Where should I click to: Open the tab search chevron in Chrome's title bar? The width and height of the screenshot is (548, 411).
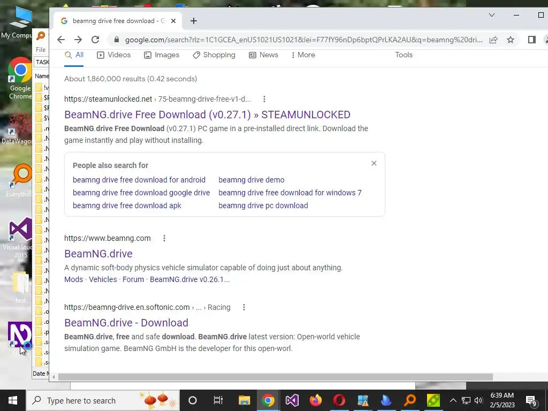tap(491, 15)
